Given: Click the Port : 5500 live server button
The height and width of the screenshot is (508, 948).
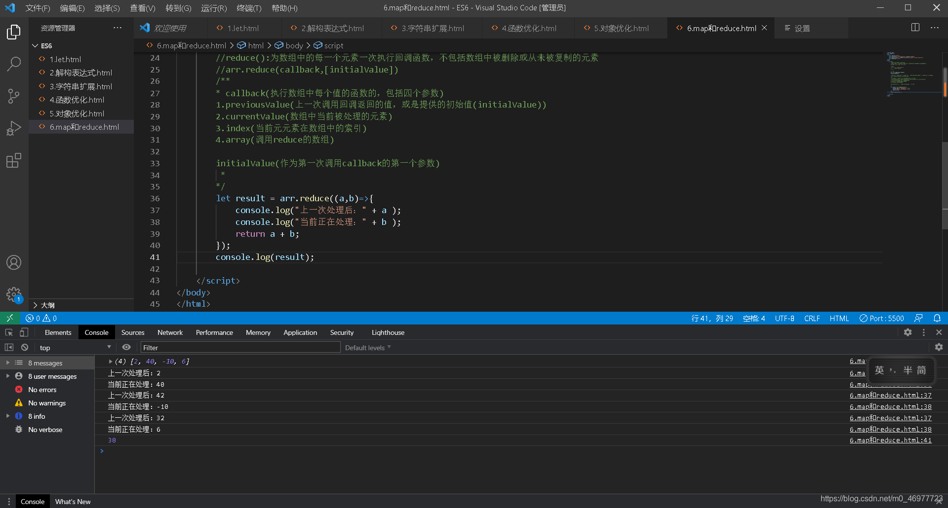Looking at the screenshot, I should tap(882, 318).
